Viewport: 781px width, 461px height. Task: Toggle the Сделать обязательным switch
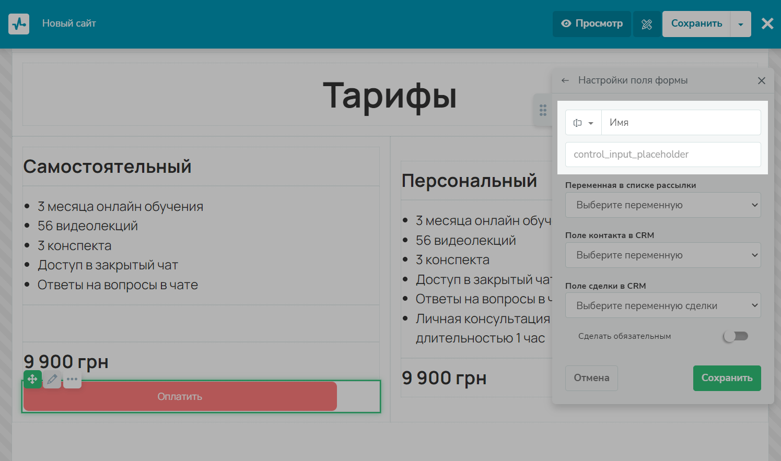[736, 336]
